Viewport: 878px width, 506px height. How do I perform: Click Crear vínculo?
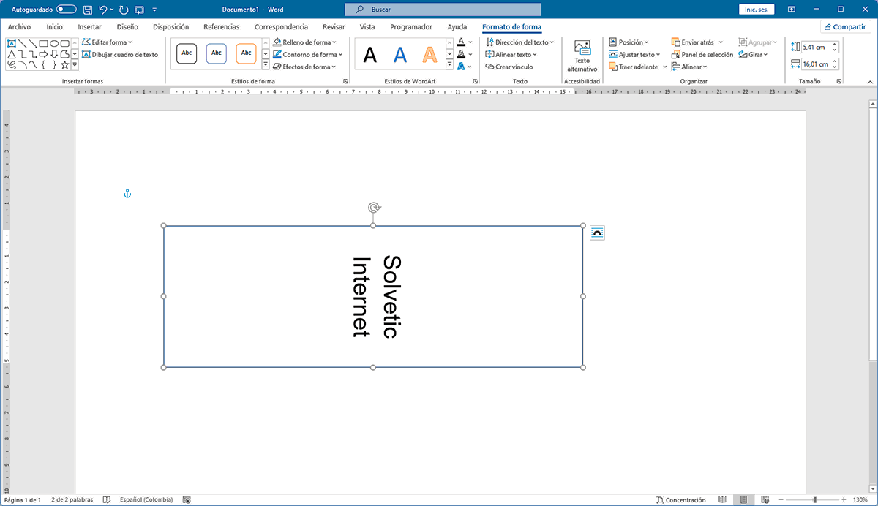[x=509, y=67]
